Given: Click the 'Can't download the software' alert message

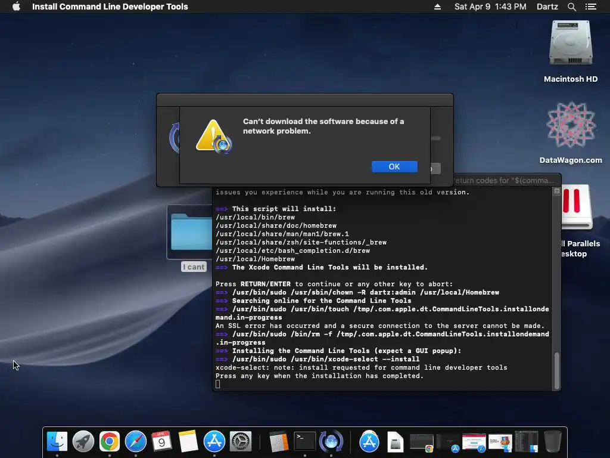Looking at the screenshot, I should [x=323, y=126].
